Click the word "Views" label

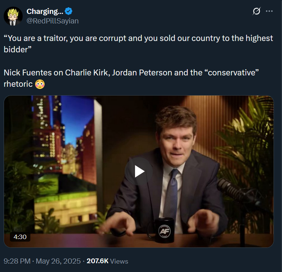[119, 261]
